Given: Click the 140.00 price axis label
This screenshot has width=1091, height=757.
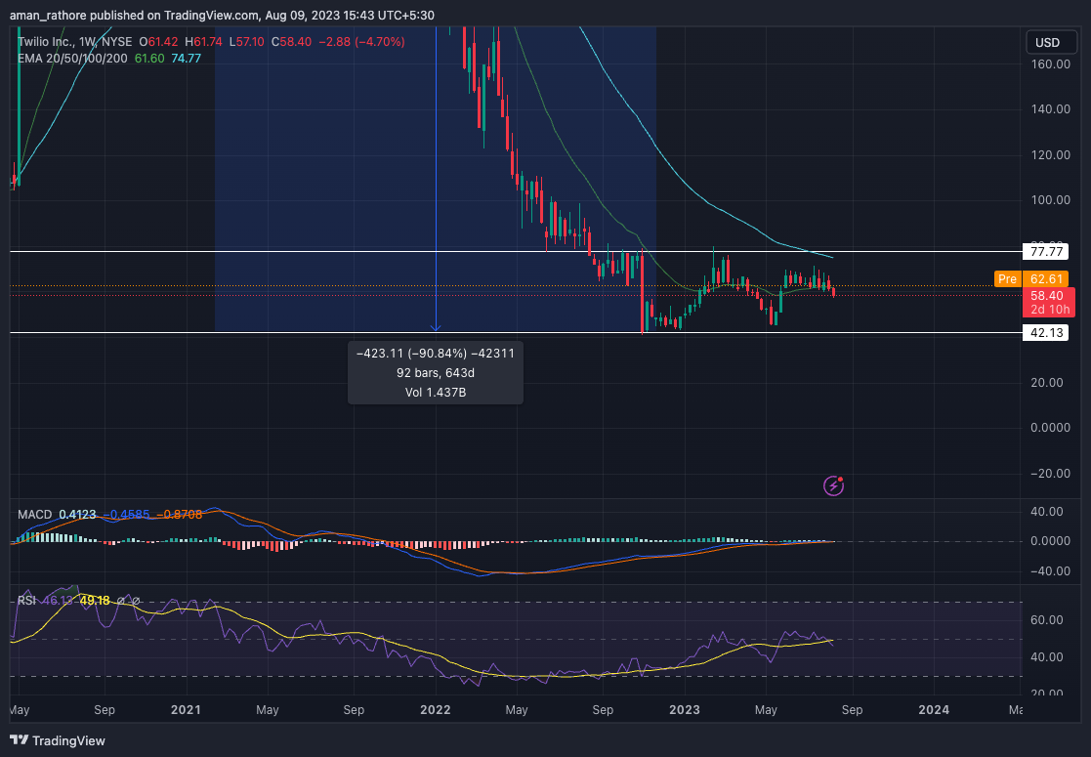Looking at the screenshot, I should 1050,109.
